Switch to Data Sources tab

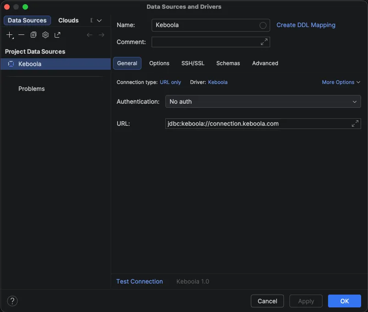27,20
